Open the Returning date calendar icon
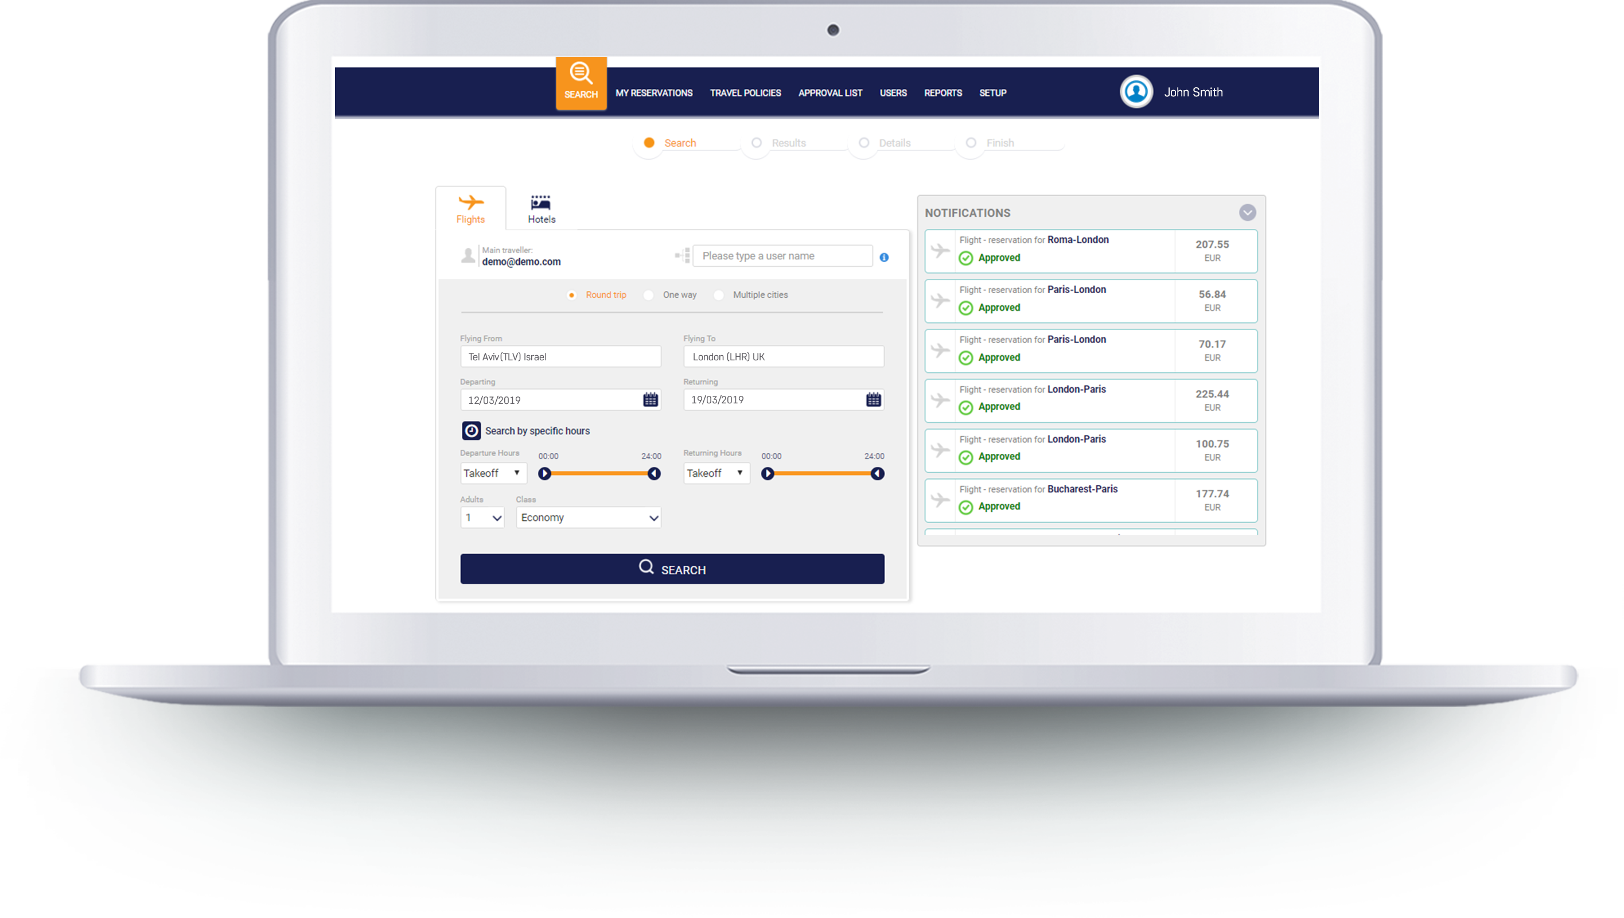Image resolution: width=1624 pixels, height=918 pixels. (873, 400)
